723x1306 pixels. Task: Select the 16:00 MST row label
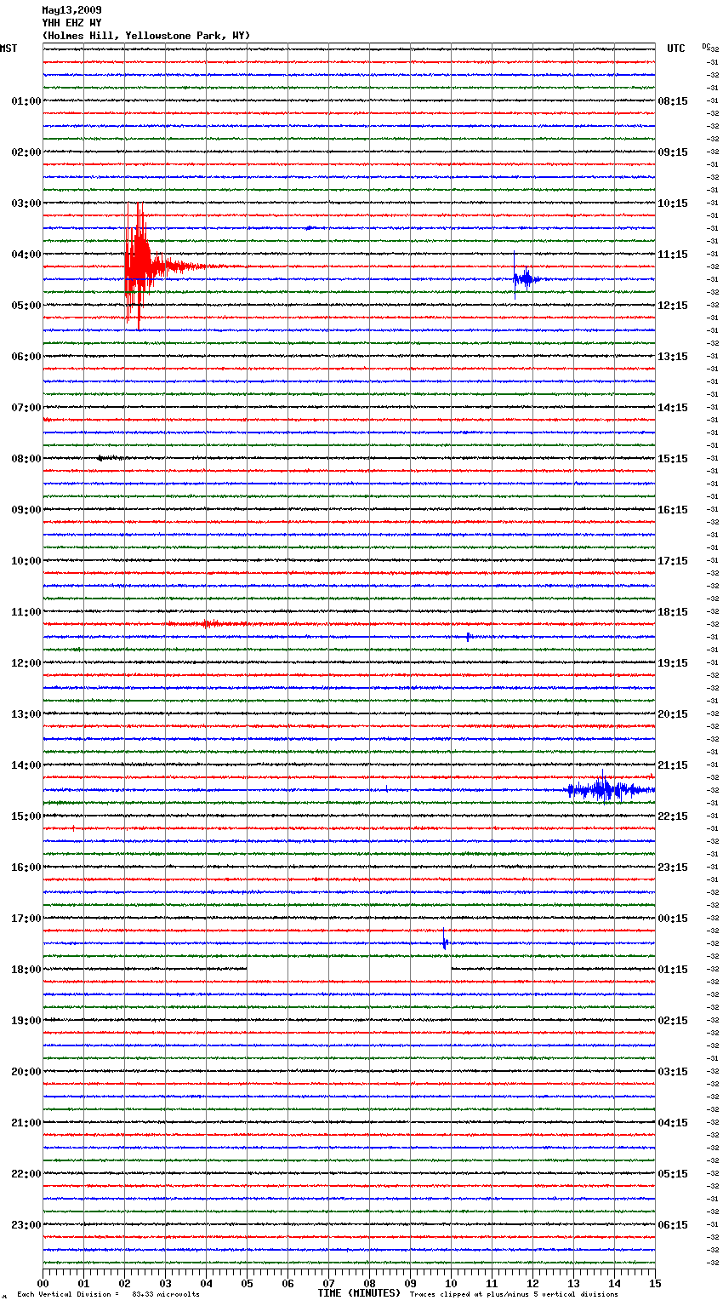click(x=26, y=868)
